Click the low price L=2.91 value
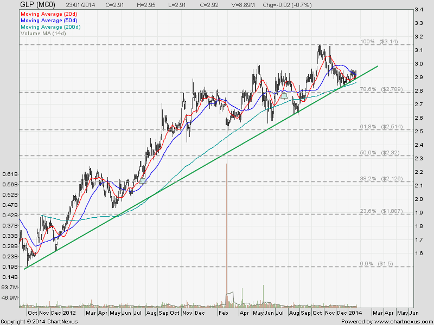 pyautogui.click(x=177, y=5)
